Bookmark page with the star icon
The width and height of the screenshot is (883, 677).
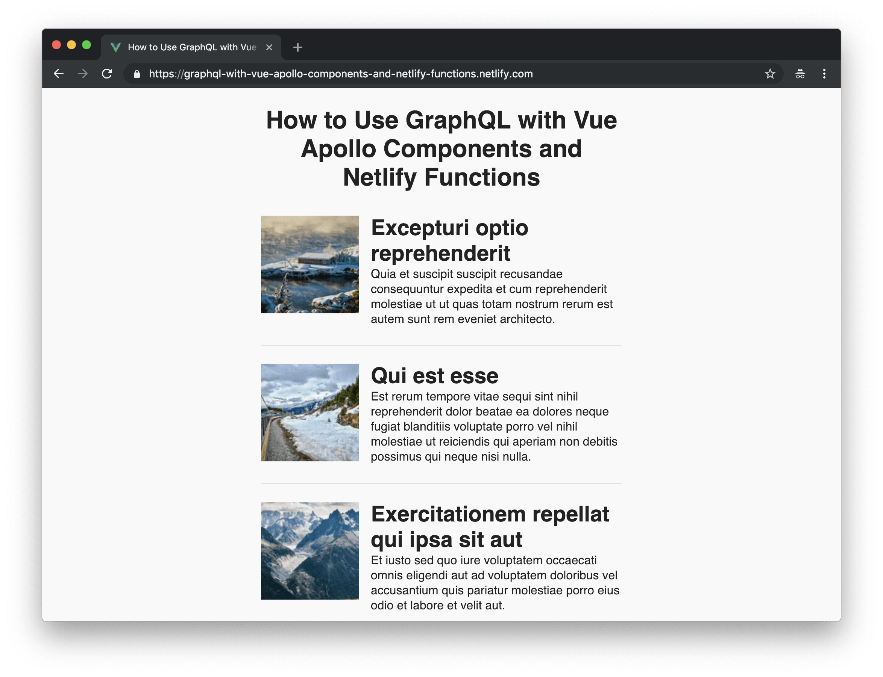pyautogui.click(x=770, y=74)
